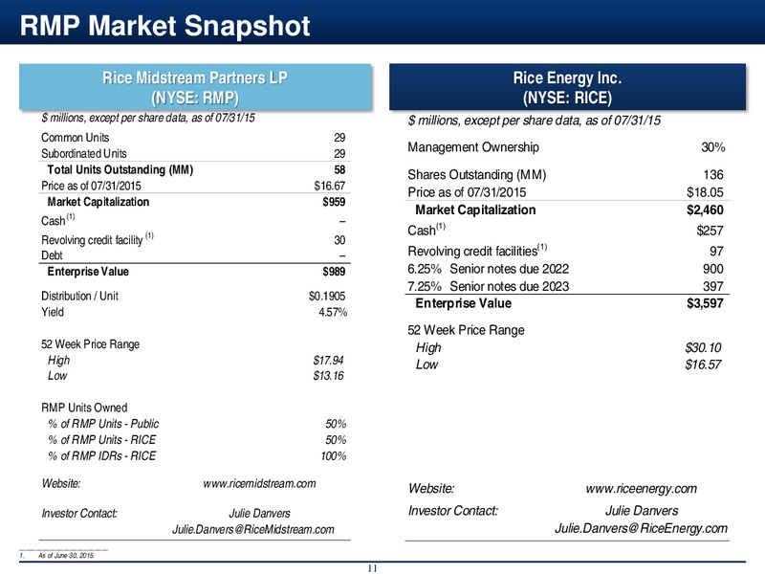Click % of RMP IDRs - RICE value 100%
This screenshot has width=765, height=574.
[333, 456]
